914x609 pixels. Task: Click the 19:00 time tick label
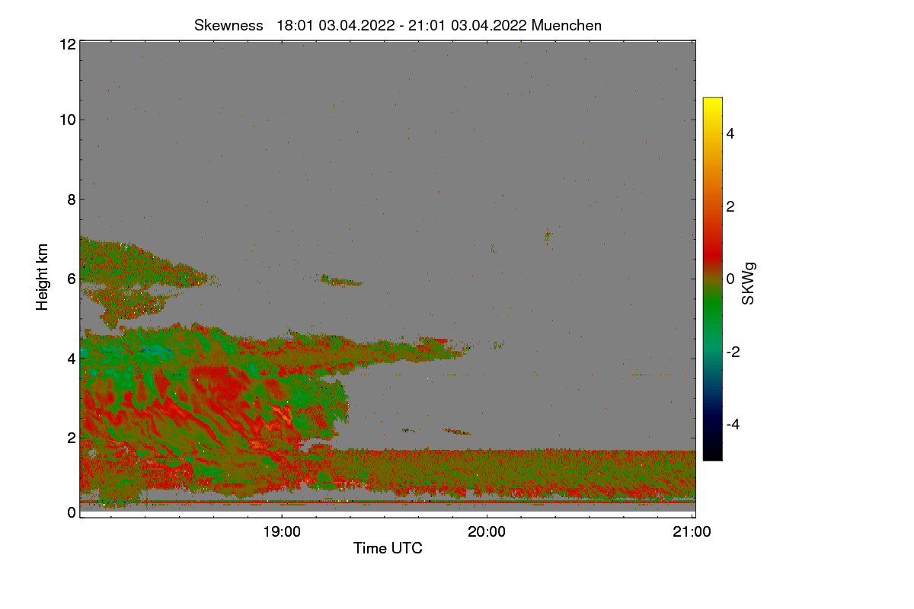(x=282, y=532)
